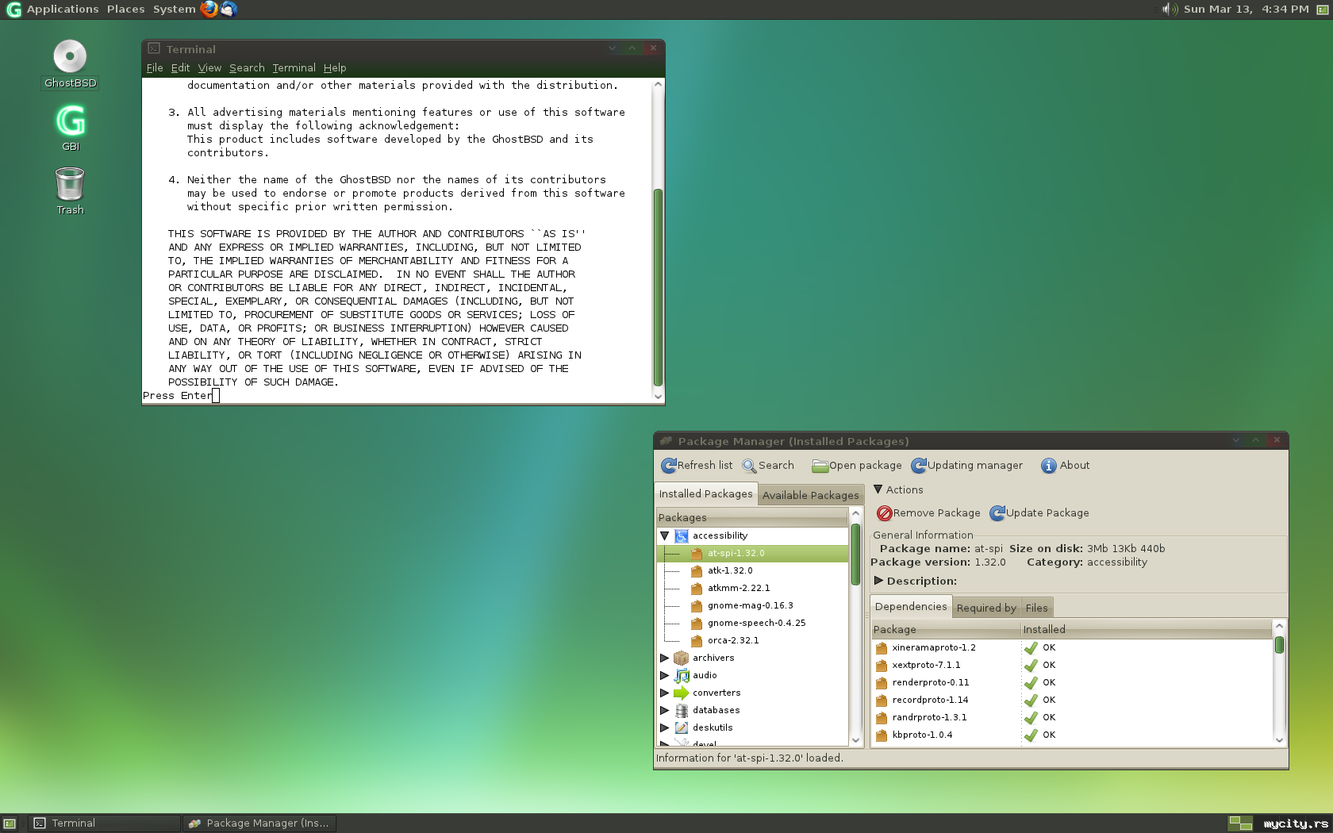Open the GhostBSD disc icon on desktop

coord(70,56)
